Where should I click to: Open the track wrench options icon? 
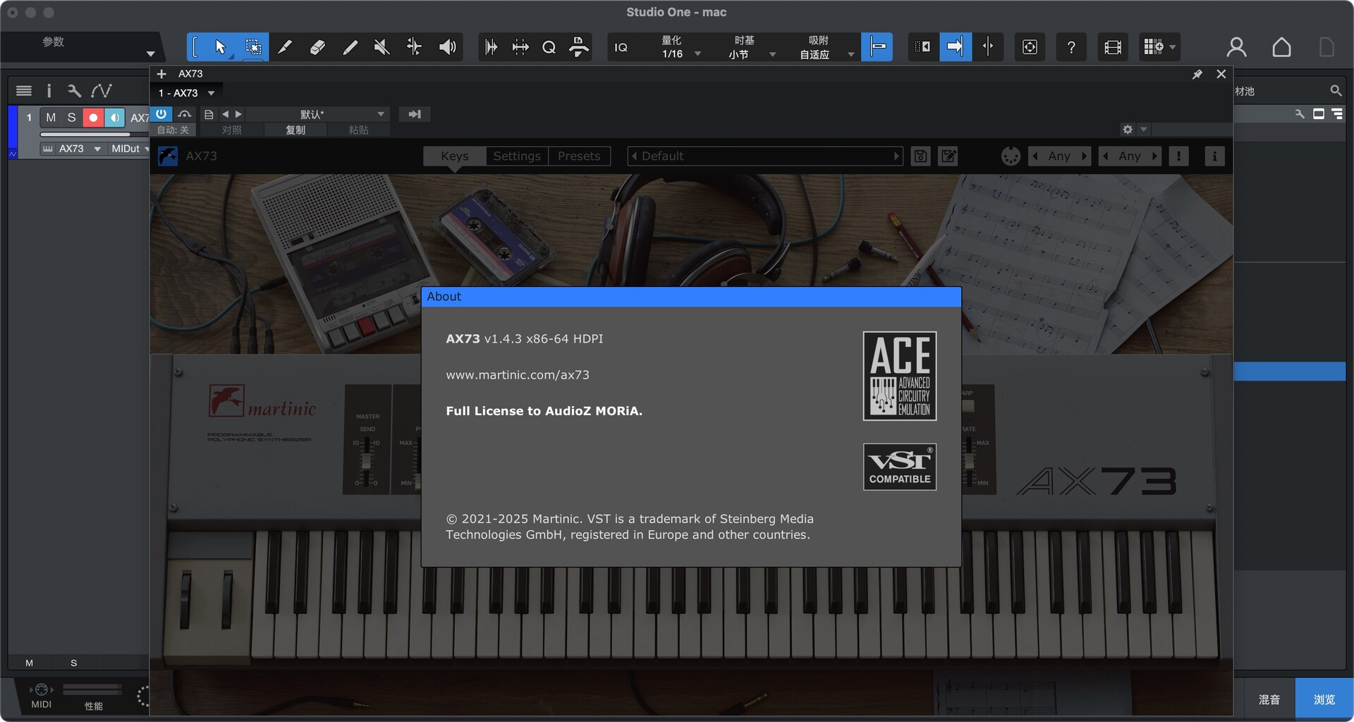click(x=74, y=90)
